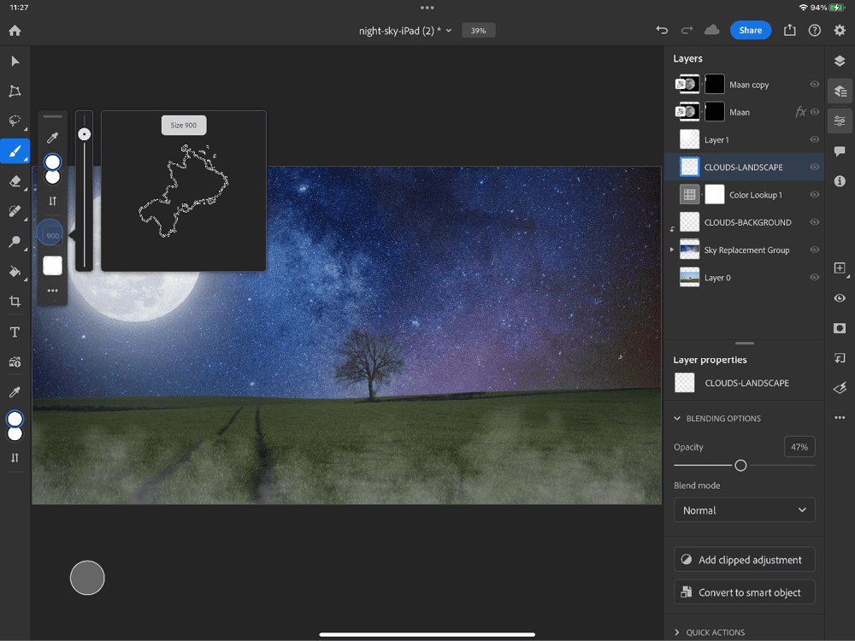Select the Type tool
855x641 pixels.
click(15, 332)
